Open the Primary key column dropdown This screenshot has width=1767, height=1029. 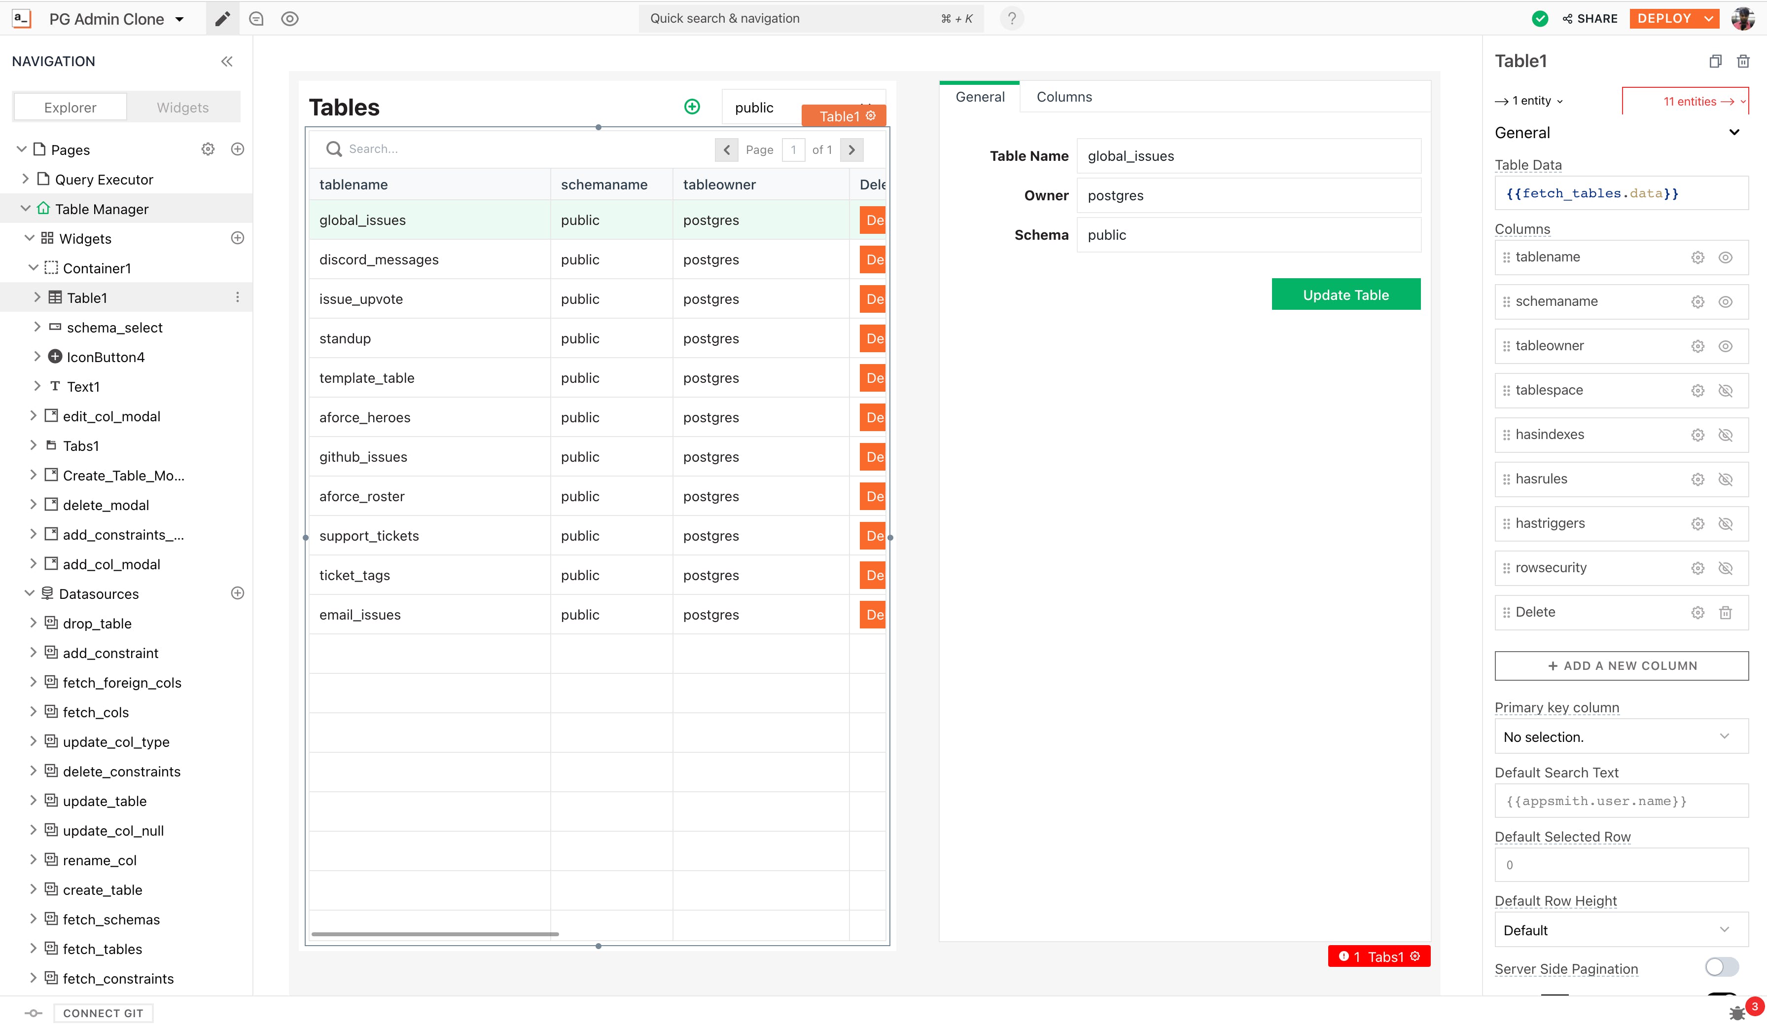click(x=1621, y=736)
